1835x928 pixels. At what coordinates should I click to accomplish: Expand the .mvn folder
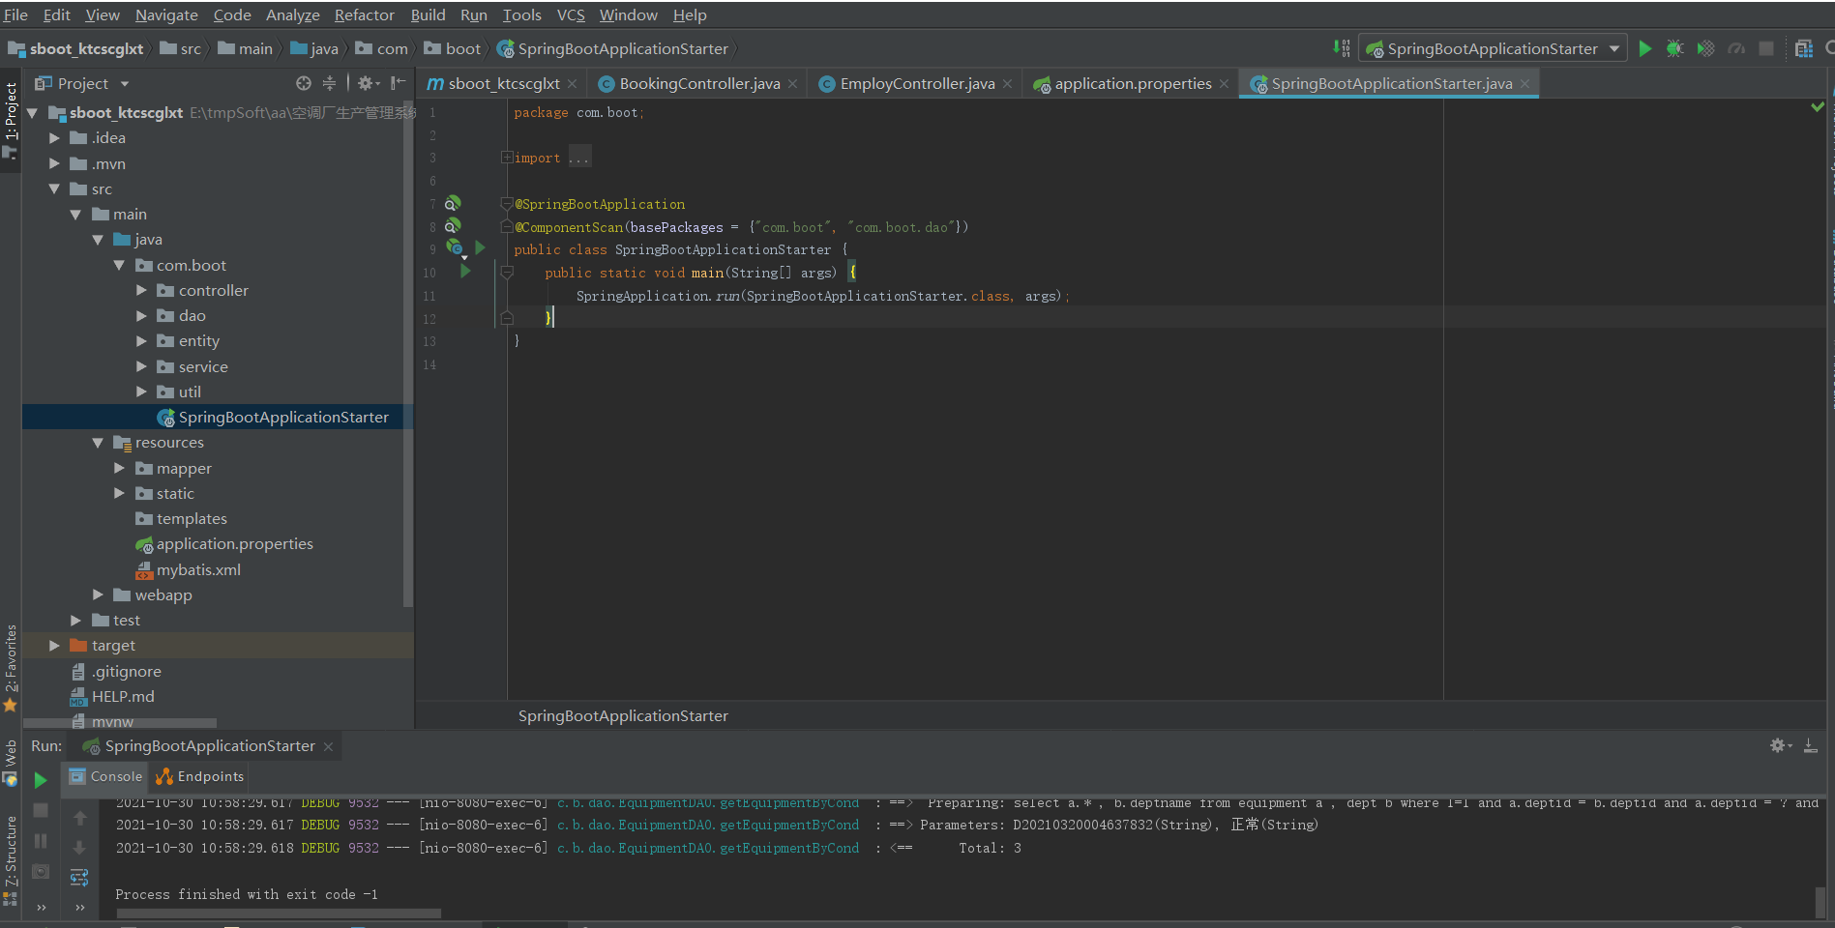[x=54, y=163]
